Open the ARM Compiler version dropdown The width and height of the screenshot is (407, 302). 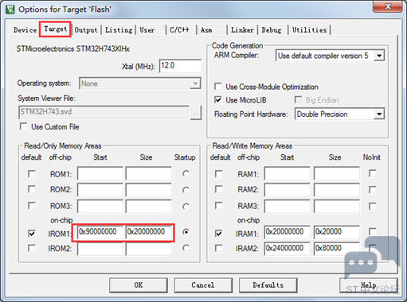point(330,56)
